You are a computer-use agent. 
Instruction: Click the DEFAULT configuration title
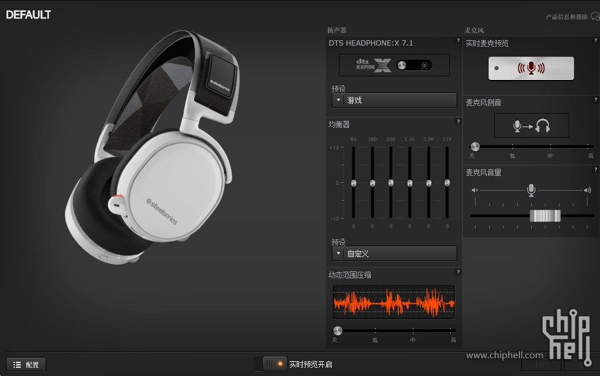pyautogui.click(x=28, y=15)
